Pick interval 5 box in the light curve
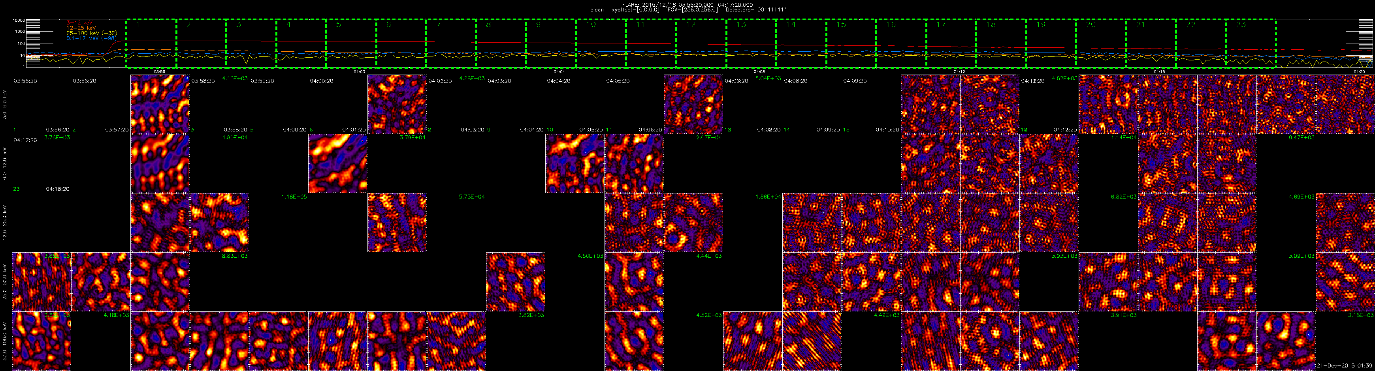The height and width of the screenshot is (371, 1375). (x=351, y=44)
